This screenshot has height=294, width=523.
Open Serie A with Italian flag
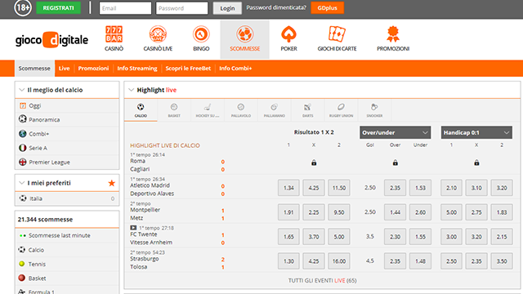(x=67, y=148)
